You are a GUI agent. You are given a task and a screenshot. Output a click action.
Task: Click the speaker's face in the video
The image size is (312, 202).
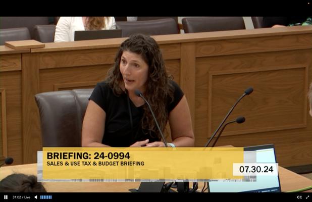pyautogui.click(x=134, y=68)
